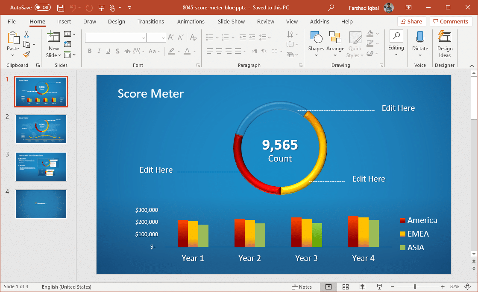Toggle the Notes pane
Image resolution: width=478 pixels, height=292 pixels.
tap(302, 287)
